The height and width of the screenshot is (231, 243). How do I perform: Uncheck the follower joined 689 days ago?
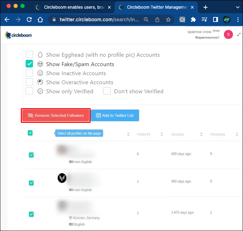pos(31,155)
